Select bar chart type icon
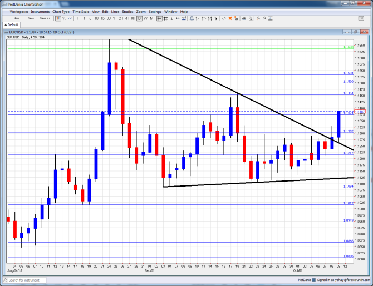The width and height of the screenshot is (373, 286). (64, 18)
